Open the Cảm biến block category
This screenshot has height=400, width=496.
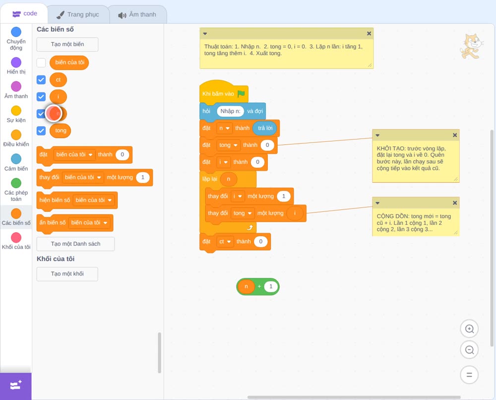pos(16,163)
